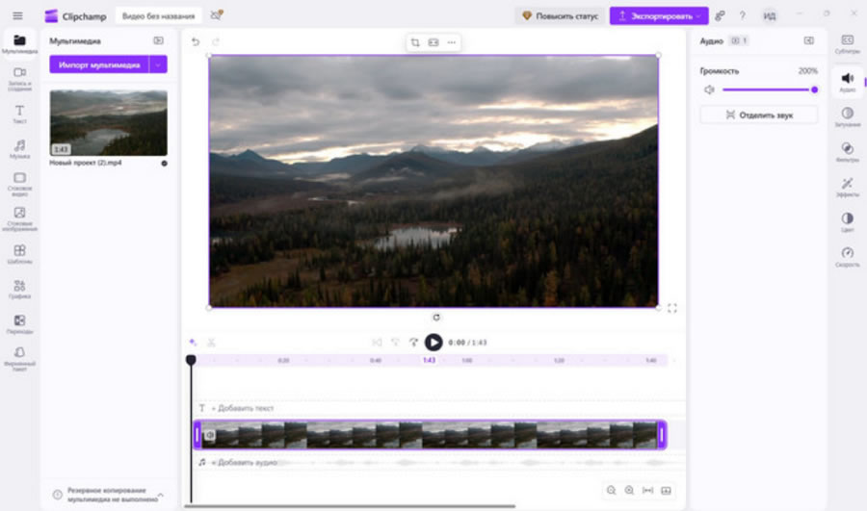Click 'Добавить аудио' on timeline
The width and height of the screenshot is (867, 511).
[x=244, y=462]
